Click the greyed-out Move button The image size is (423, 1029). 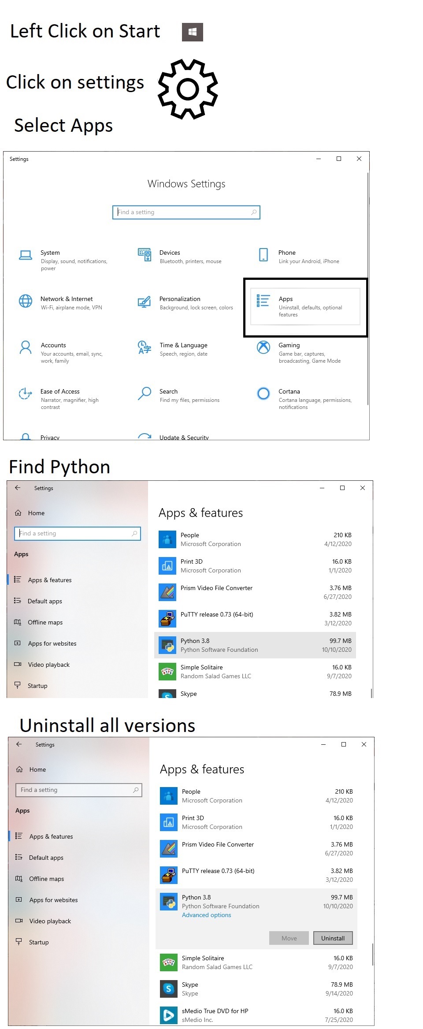coord(289,938)
